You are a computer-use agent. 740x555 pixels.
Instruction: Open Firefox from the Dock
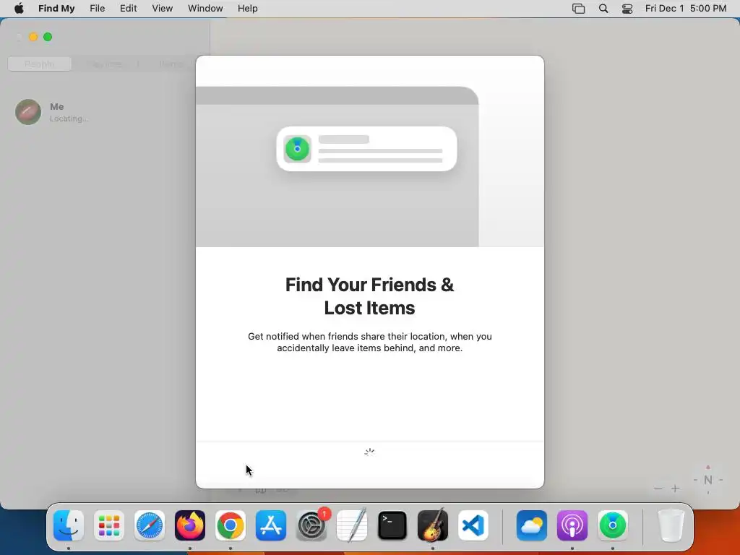190,525
